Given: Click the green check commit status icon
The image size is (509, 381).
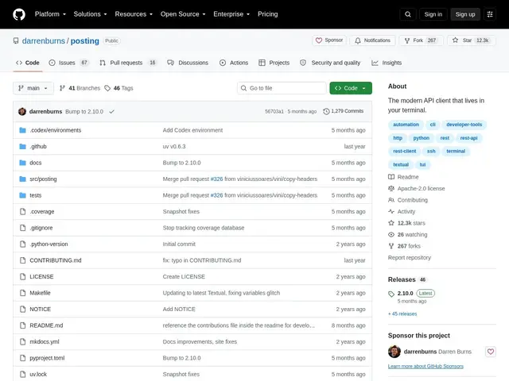Looking at the screenshot, I should (x=111, y=111).
